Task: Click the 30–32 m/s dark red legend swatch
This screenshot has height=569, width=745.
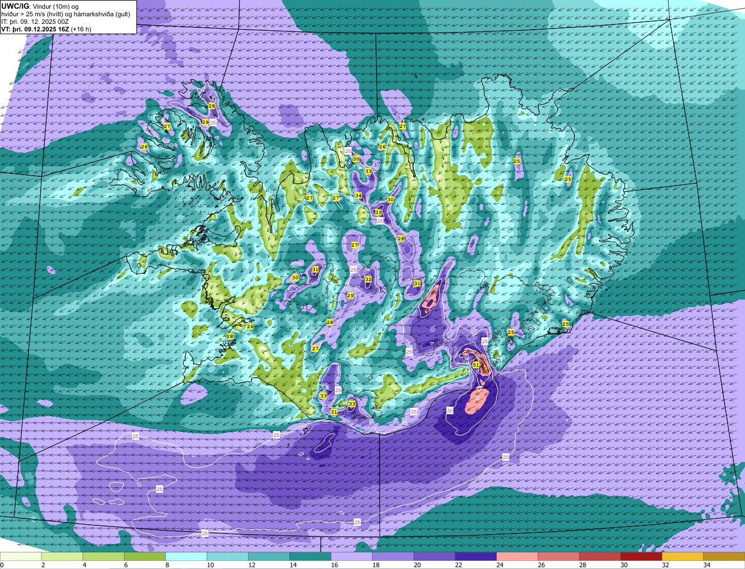Action: point(641,557)
